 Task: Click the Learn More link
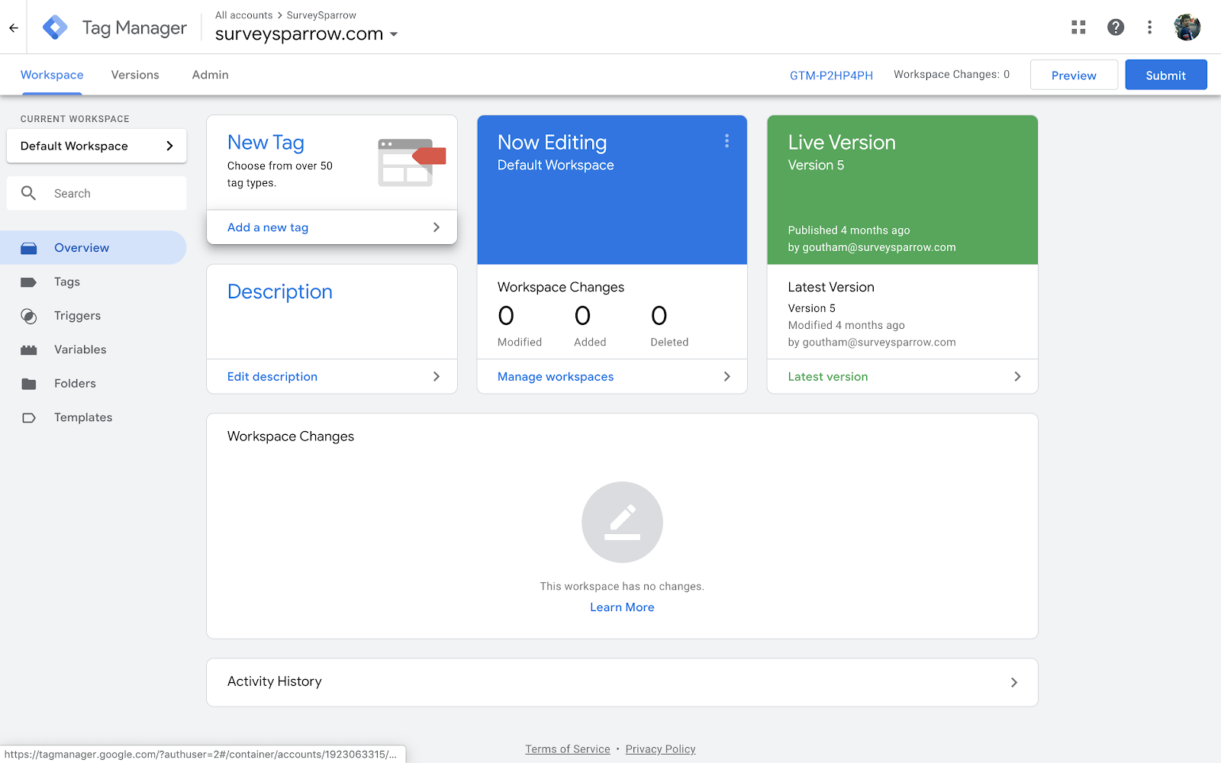click(622, 607)
